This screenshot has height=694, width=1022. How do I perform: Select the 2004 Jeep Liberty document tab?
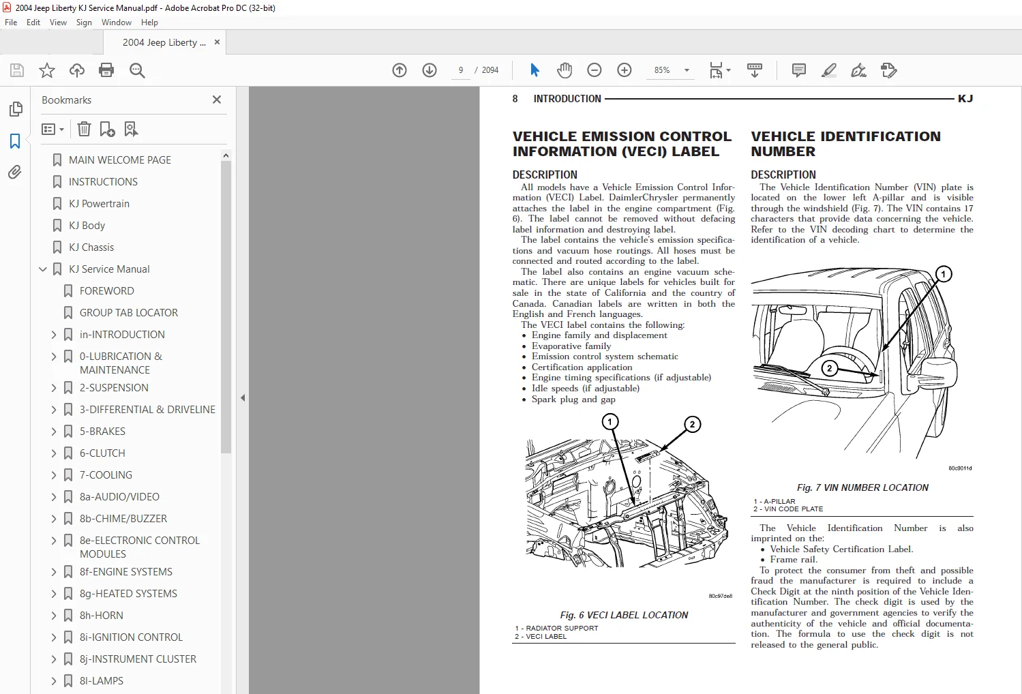point(164,42)
